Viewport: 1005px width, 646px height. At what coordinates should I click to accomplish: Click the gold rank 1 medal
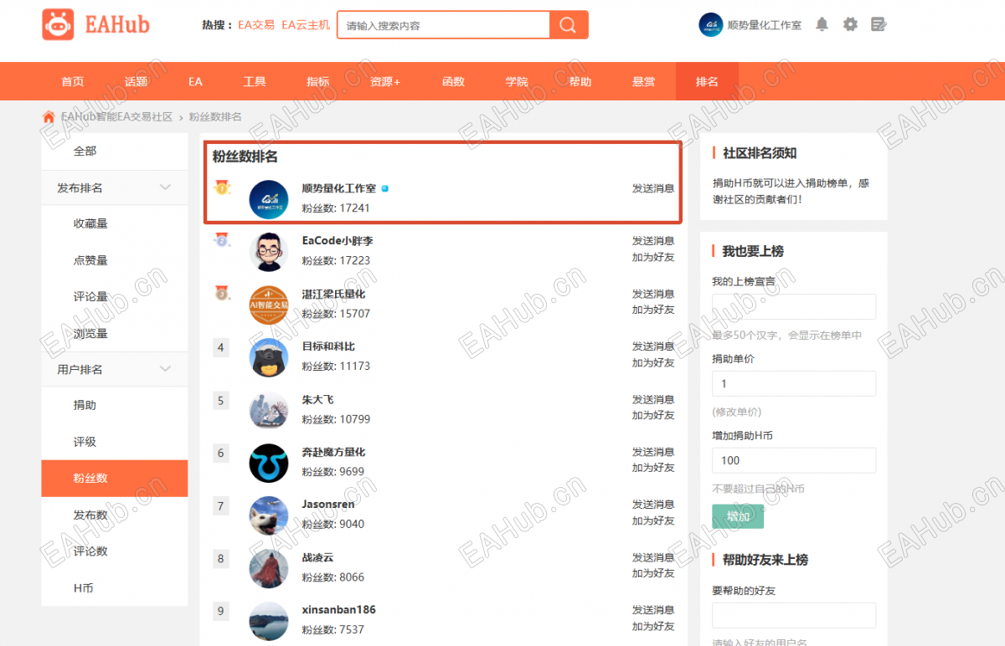221,187
